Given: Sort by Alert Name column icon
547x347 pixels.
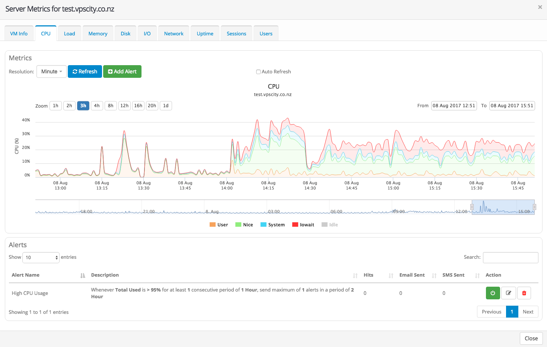Looking at the screenshot, I should coord(82,276).
